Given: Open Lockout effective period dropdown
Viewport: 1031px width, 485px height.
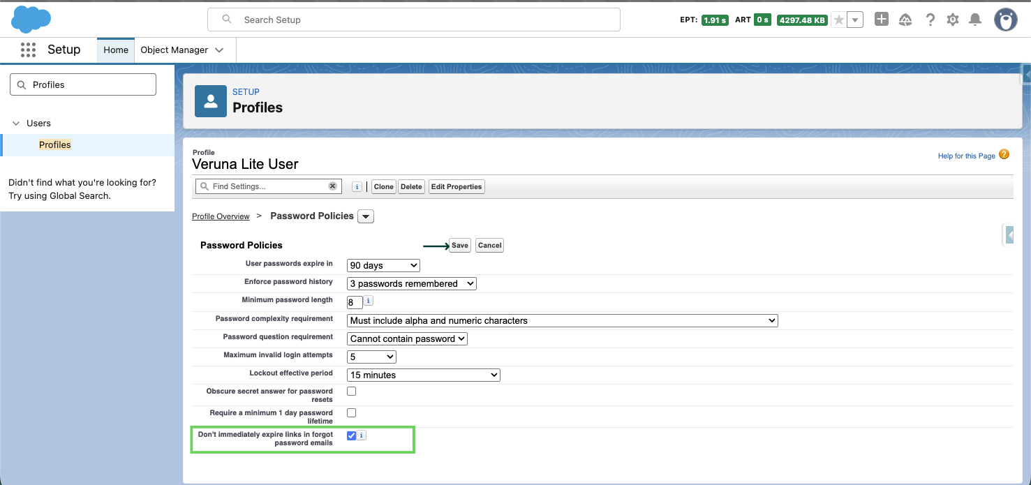Looking at the screenshot, I should [x=424, y=375].
